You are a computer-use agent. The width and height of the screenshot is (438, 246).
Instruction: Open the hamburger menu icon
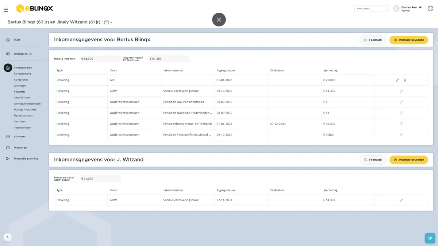[x=6, y=9]
